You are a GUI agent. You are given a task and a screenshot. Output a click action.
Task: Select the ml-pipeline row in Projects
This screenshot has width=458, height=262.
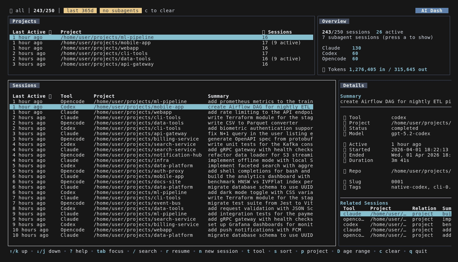pyautogui.click(x=161, y=37)
